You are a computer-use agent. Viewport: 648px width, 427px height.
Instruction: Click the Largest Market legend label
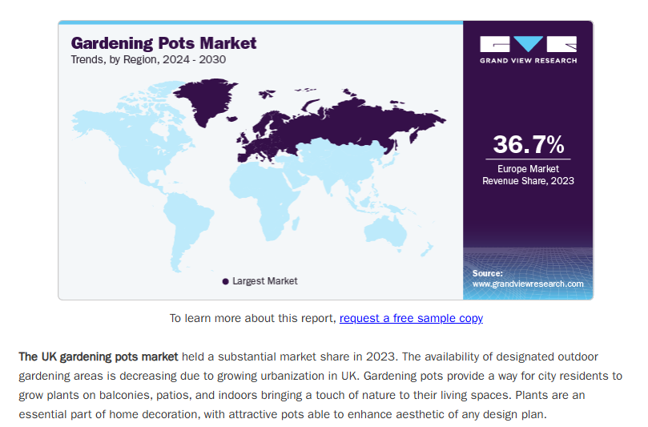[264, 281]
